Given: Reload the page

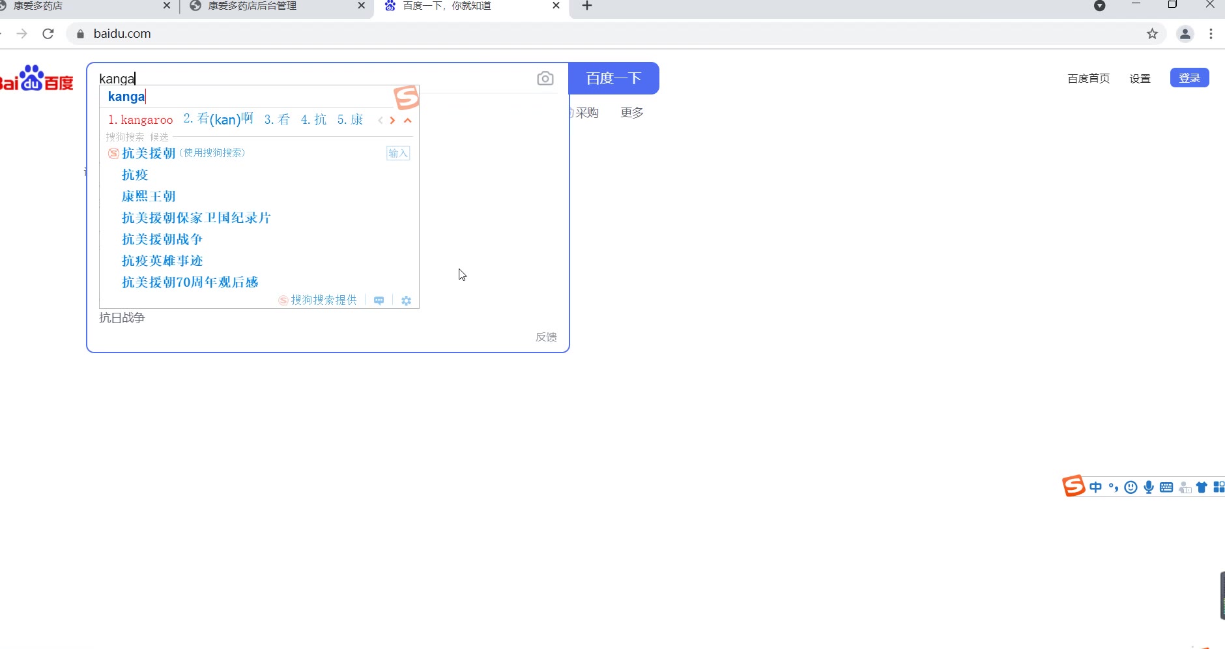Looking at the screenshot, I should click(48, 34).
